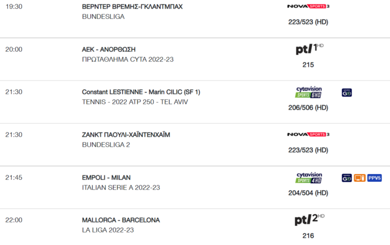Open Constant LESTIENNE - Marin CILIC match

[141, 92]
